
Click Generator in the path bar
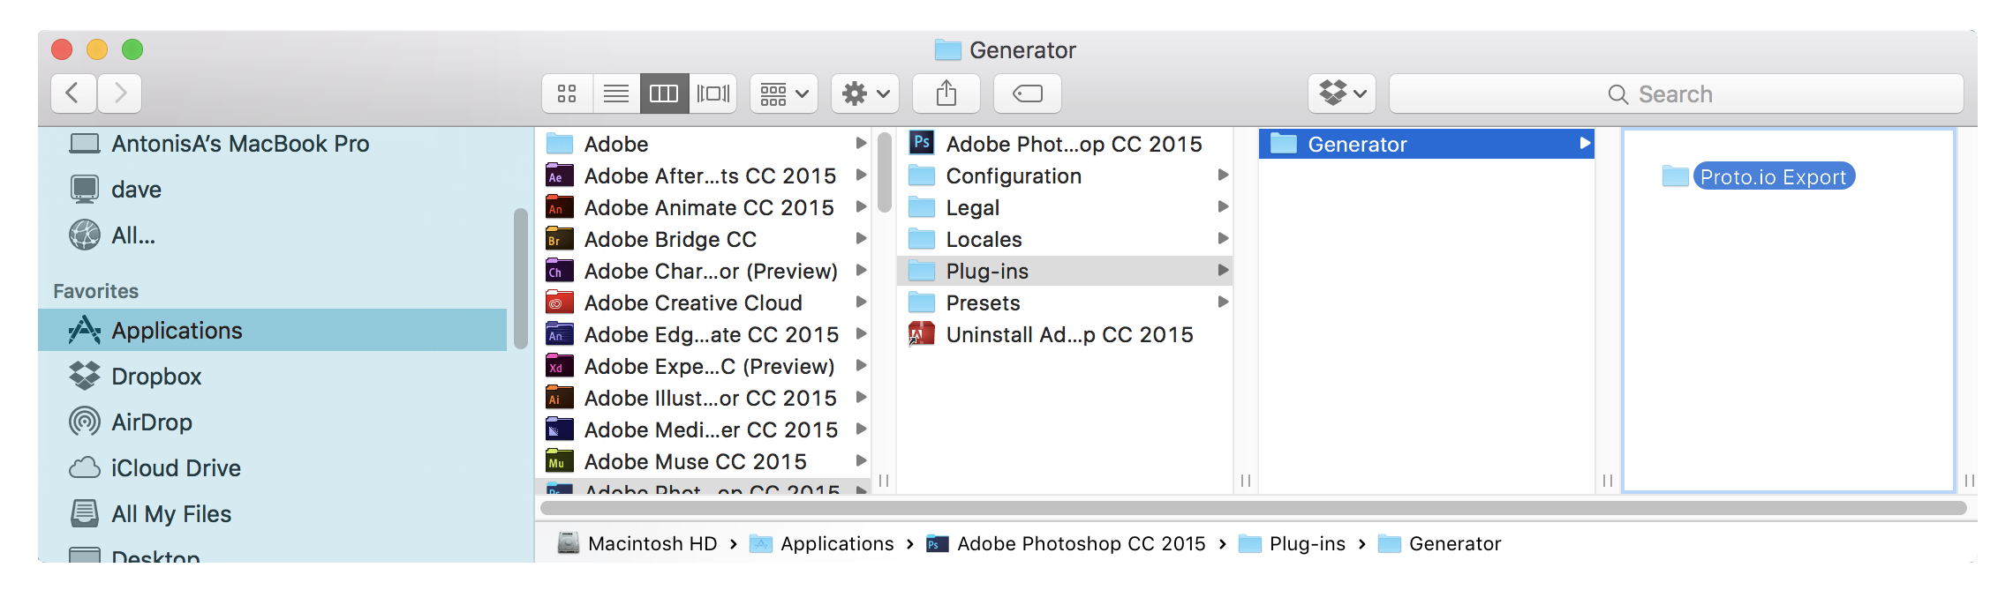(1440, 543)
